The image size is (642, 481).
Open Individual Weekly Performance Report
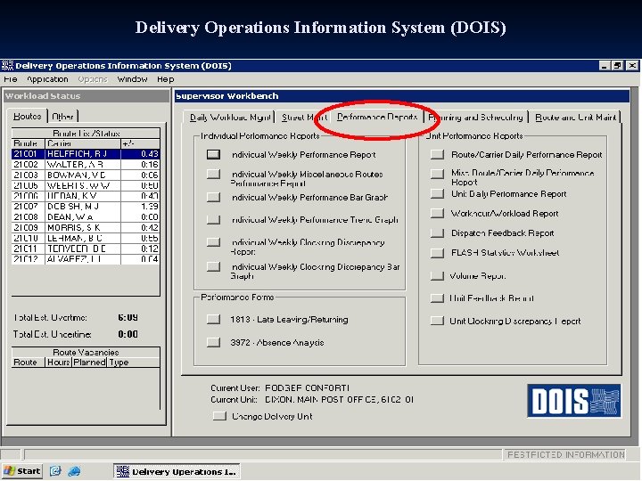pyautogui.click(x=213, y=155)
